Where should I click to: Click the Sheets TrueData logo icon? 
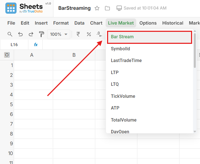pos(11,8)
